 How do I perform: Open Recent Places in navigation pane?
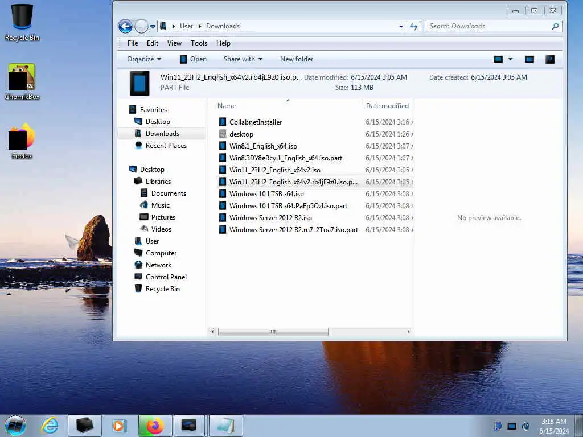tap(166, 145)
